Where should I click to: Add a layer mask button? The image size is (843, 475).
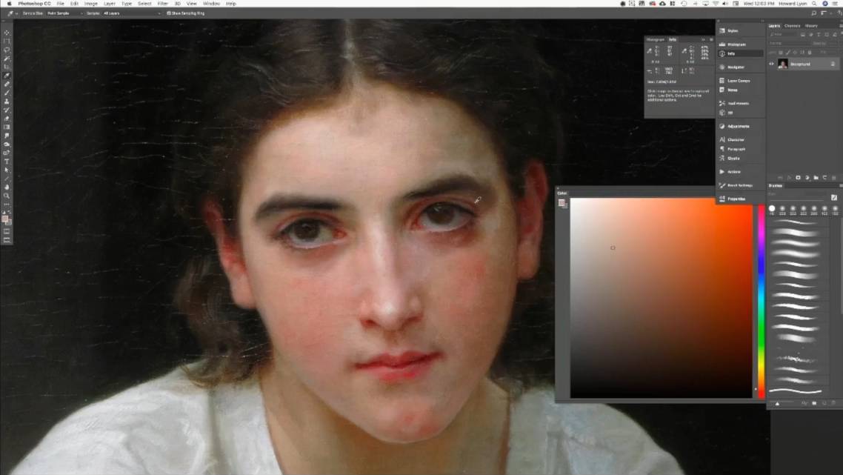click(x=799, y=178)
